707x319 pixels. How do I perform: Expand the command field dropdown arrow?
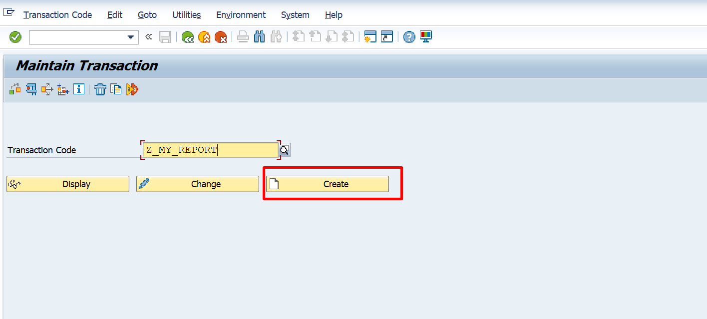pos(131,37)
